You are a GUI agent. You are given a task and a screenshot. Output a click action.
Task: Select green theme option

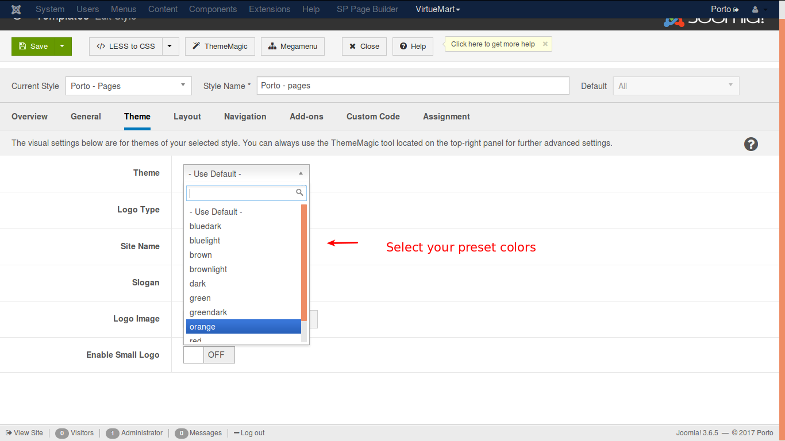[244, 298]
